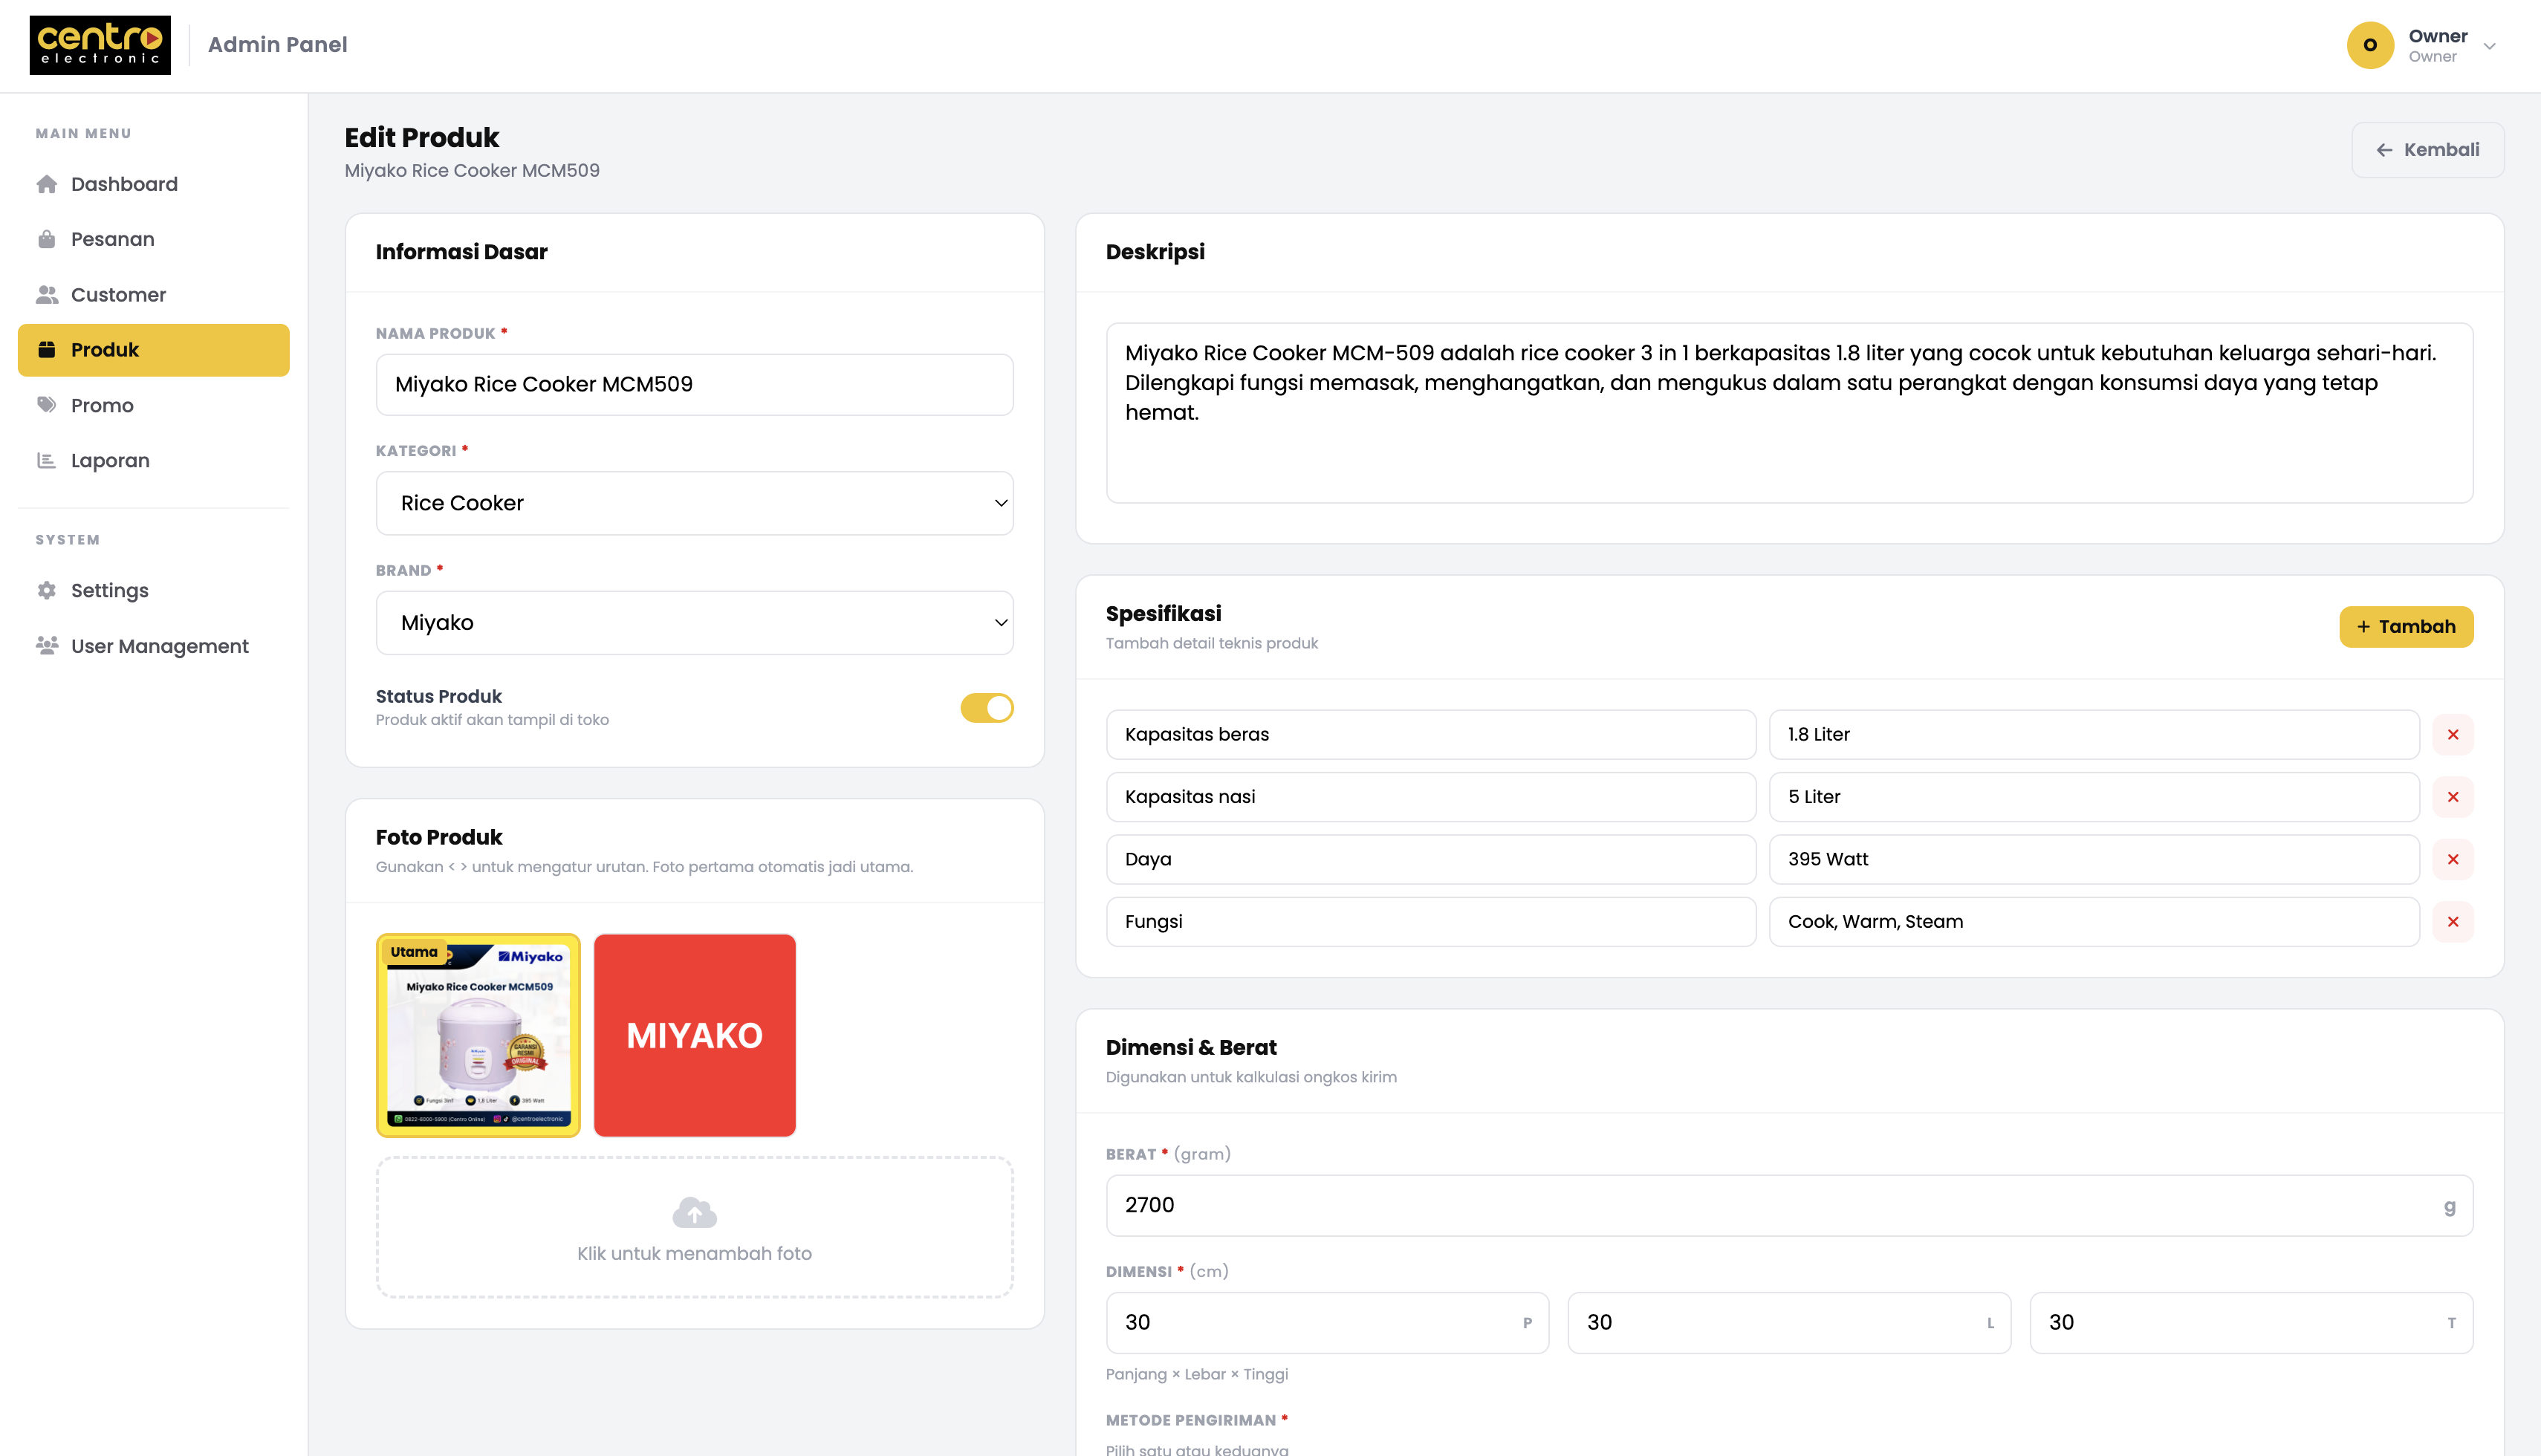Image resolution: width=2541 pixels, height=1456 pixels.
Task: Remove the Kapasitas nasi specification row
Action: [2453, 797]
